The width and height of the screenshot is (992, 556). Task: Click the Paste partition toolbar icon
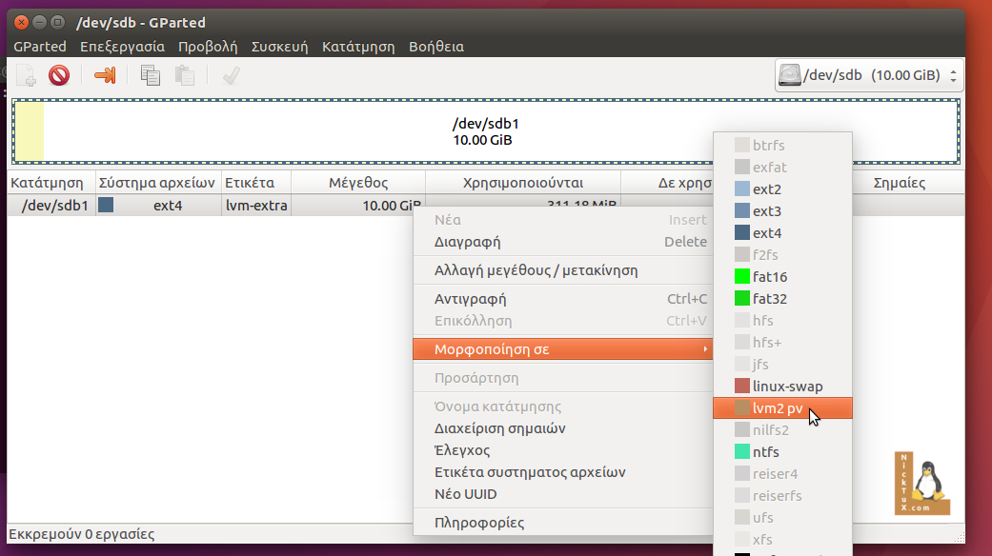click(x=185, y=75)
